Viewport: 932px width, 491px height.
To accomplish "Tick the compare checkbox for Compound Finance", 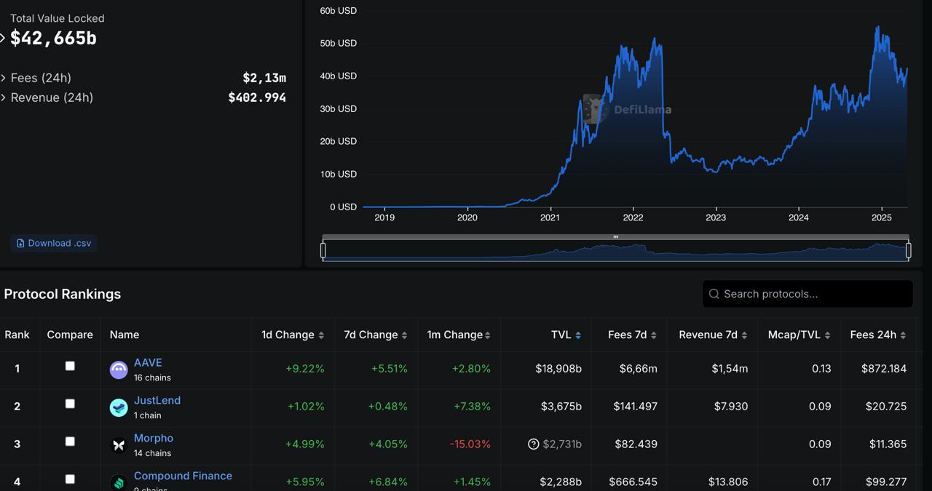I will click(70, 479).
